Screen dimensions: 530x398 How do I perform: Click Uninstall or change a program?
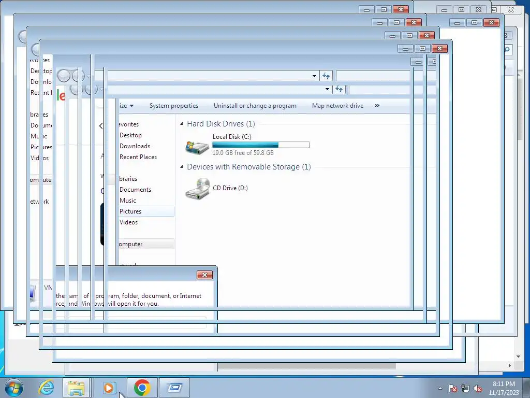(x=255, y=106)
